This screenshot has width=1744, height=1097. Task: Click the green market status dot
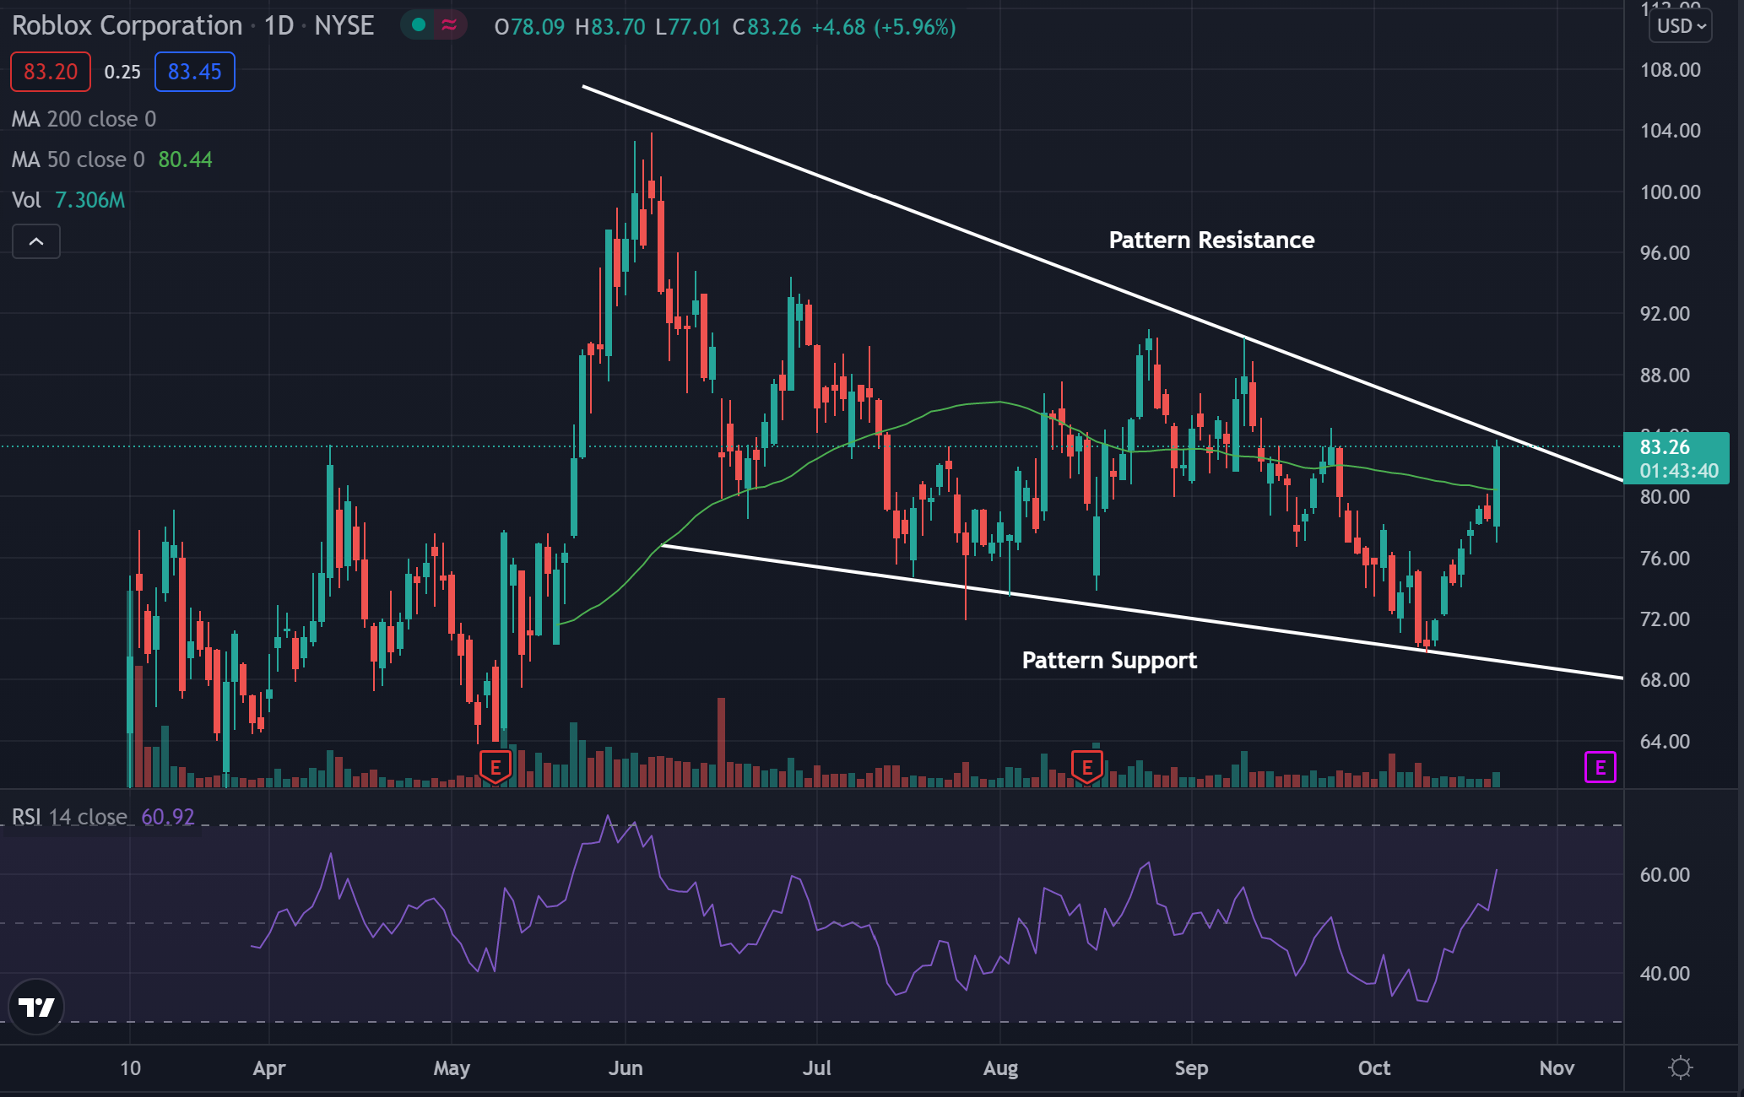[418, 25]
